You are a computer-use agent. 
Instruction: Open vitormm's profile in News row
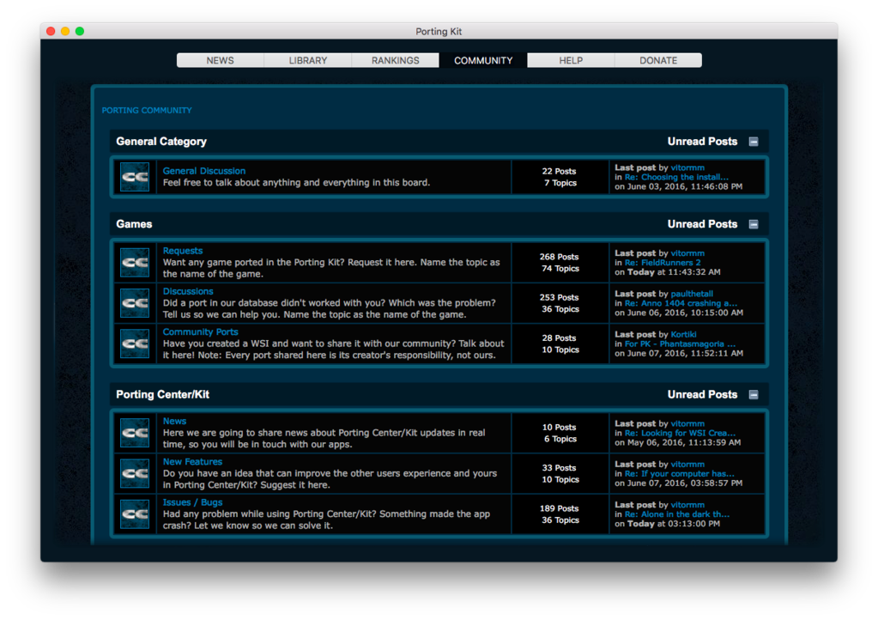pos(687,423)
